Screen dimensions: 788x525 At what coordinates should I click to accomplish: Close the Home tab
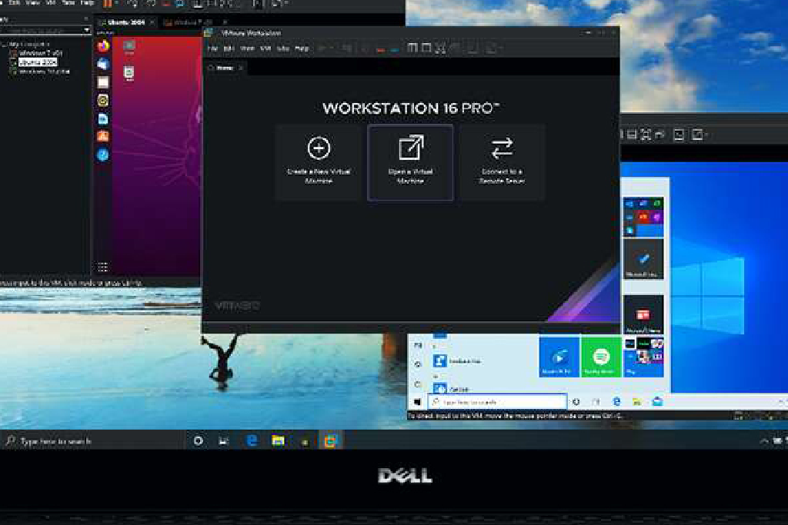point(241,68)
